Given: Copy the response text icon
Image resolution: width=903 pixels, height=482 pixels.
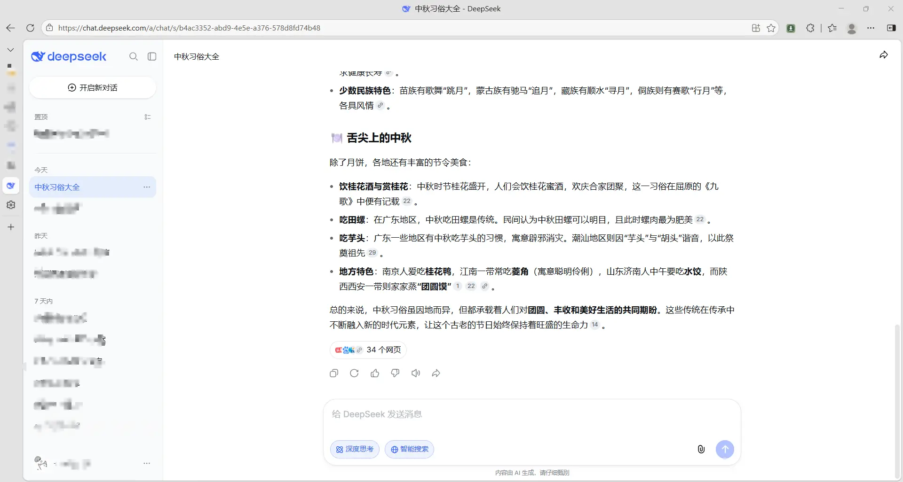Looking at the screenshot, I should pyautogui.click(x=334, y=373).
